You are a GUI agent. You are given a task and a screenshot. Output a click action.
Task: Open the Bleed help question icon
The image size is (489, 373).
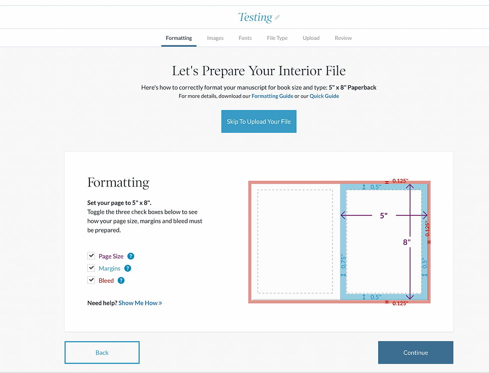[121, 280]
